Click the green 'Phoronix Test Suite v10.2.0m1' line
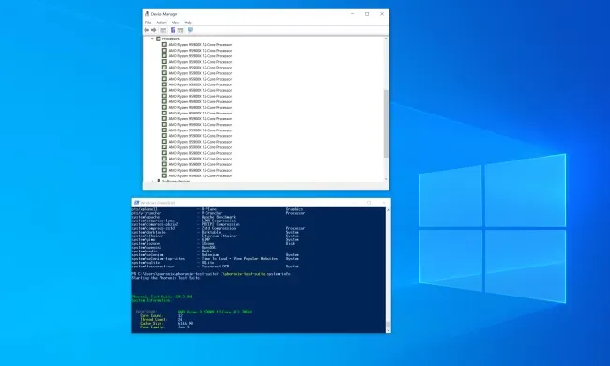The height and width of the screenshot is (366, 610). 162,297
